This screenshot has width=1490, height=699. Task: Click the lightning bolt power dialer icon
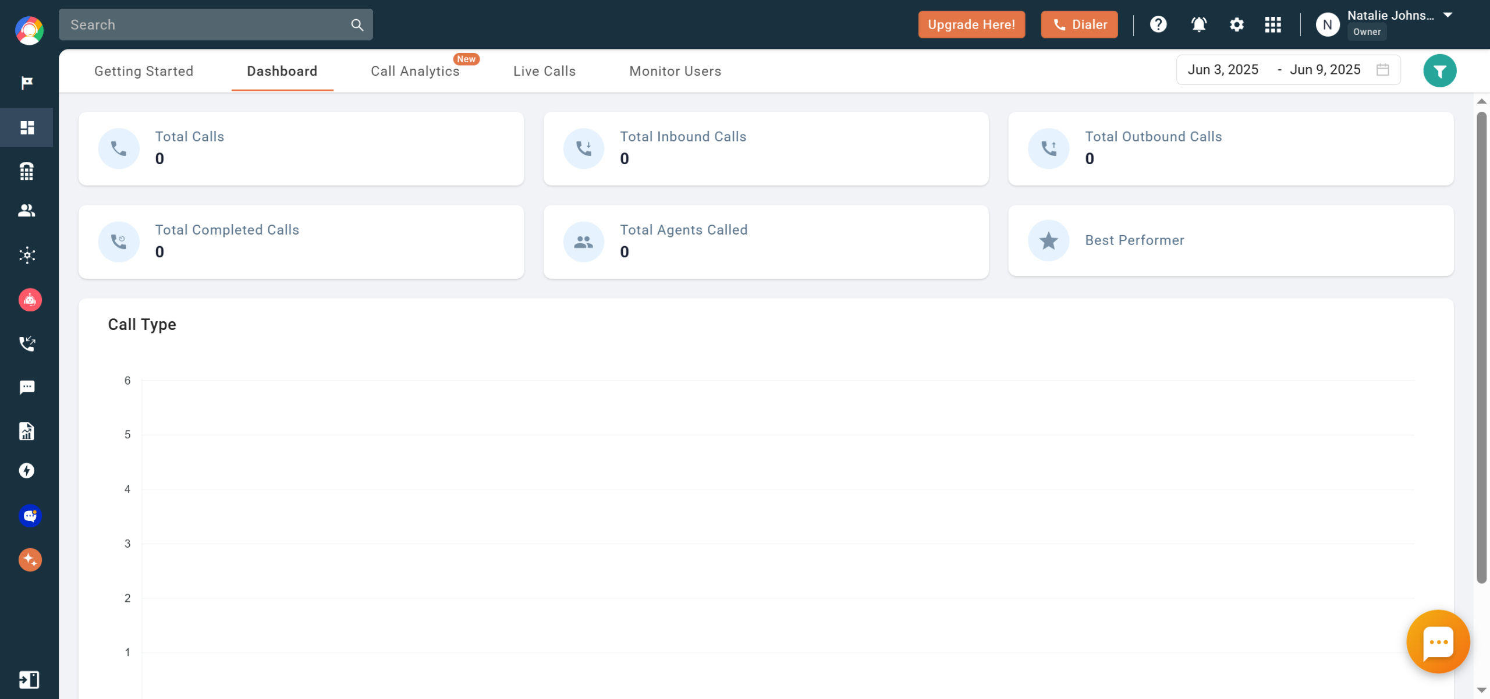click(x=27, y=471)
